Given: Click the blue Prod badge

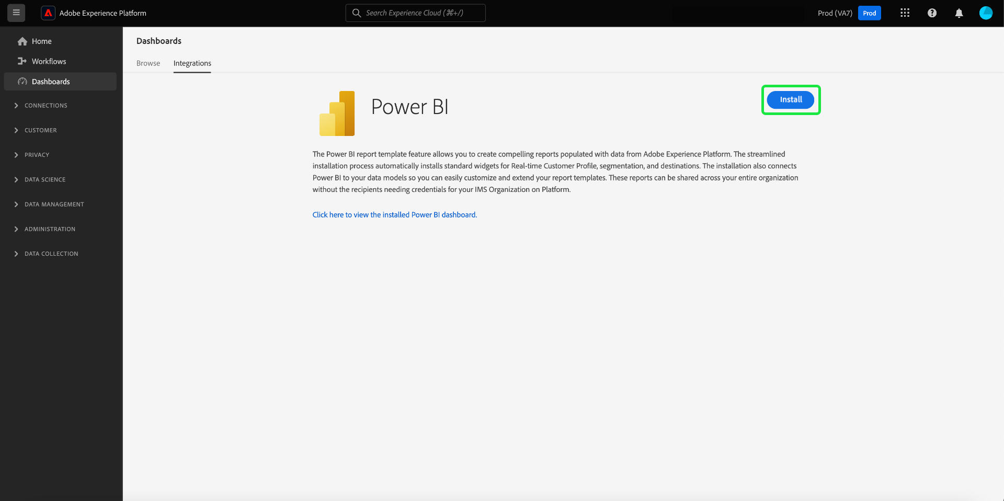Looking at the screenshot, I should pos(870,13).
